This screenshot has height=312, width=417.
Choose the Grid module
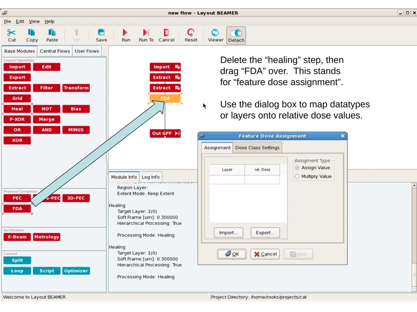[17, 98]
